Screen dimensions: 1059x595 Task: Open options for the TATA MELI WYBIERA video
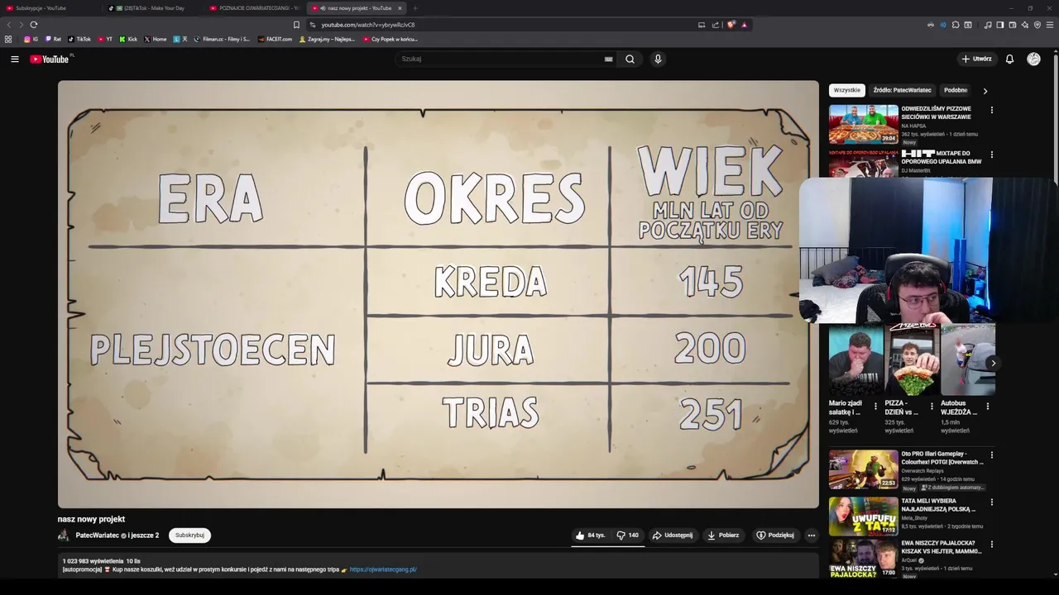tap(992, 502)
